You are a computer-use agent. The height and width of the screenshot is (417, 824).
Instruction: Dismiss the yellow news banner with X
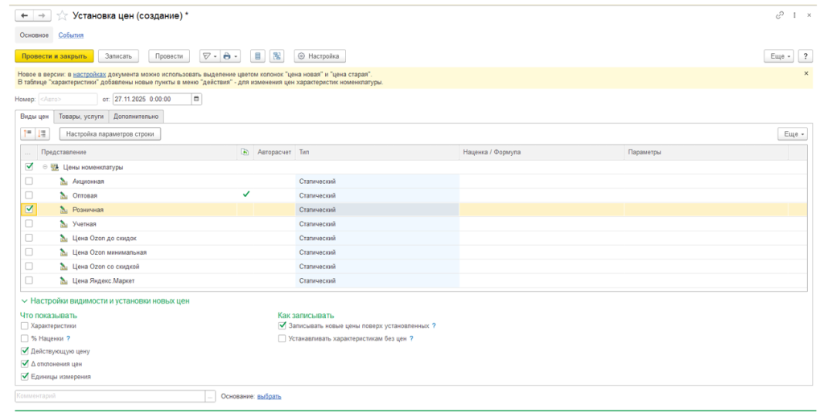(806, 73)
